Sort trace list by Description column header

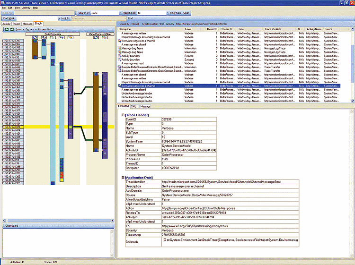151,29
